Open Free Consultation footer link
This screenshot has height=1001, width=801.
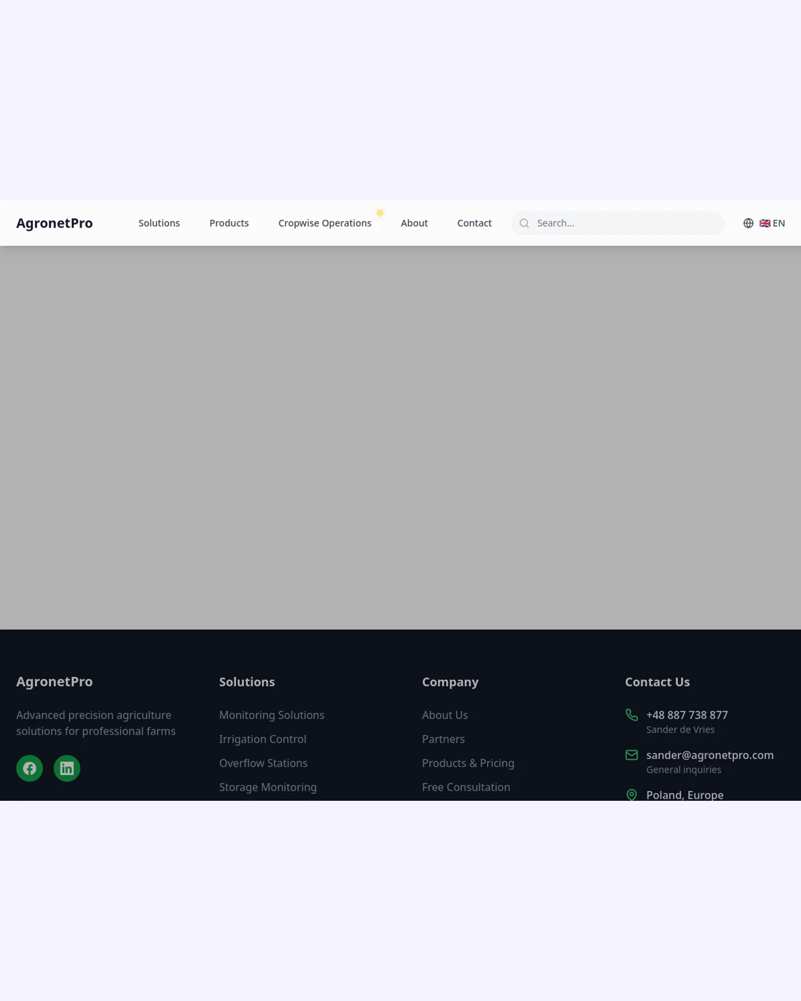466,787
